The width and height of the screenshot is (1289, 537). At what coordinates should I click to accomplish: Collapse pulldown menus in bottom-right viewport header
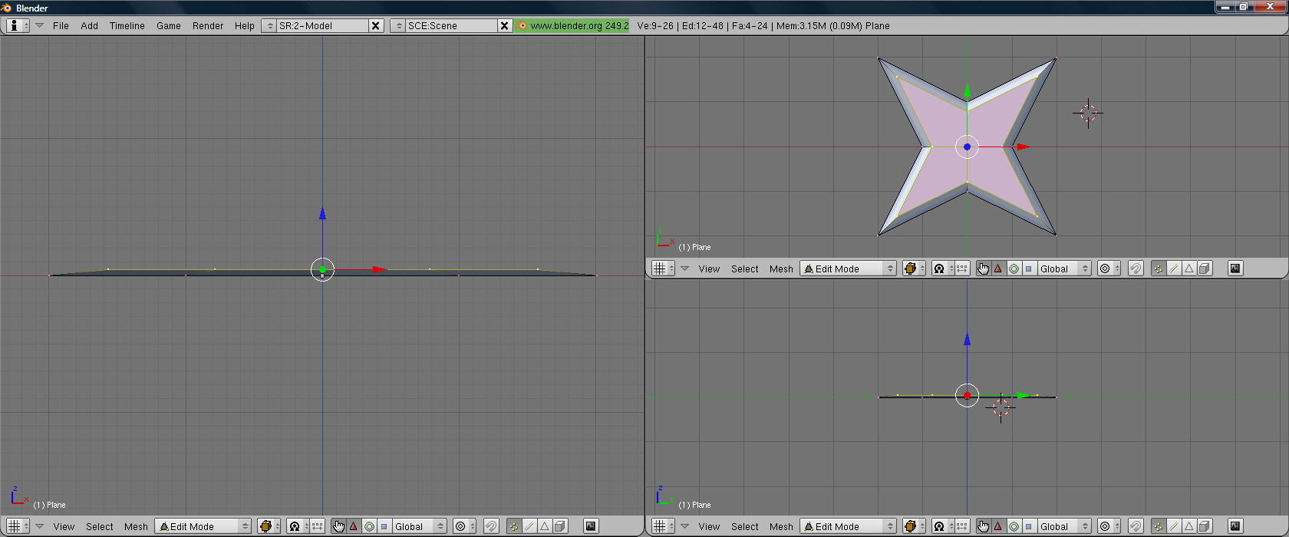click(x=684, y=526)
